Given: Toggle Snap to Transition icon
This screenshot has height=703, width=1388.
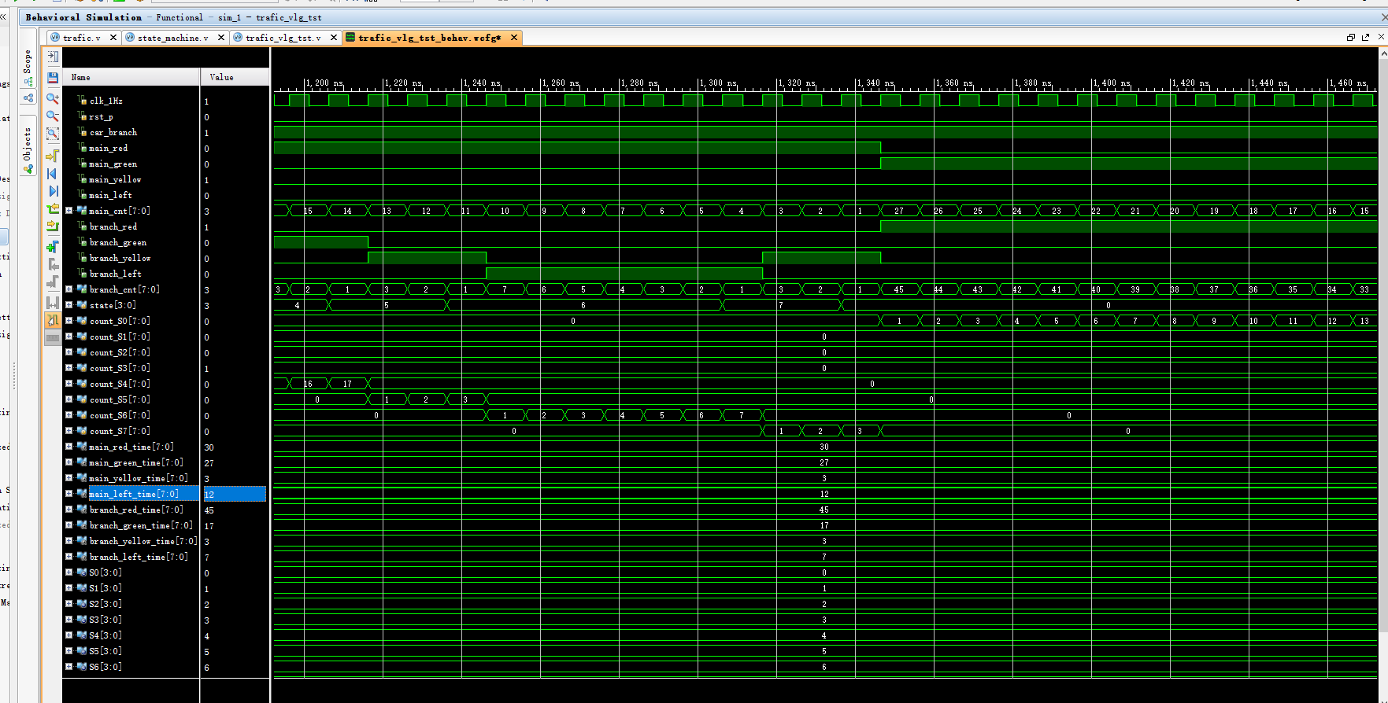Looking at the screenshot, I should tap(53, 320).
